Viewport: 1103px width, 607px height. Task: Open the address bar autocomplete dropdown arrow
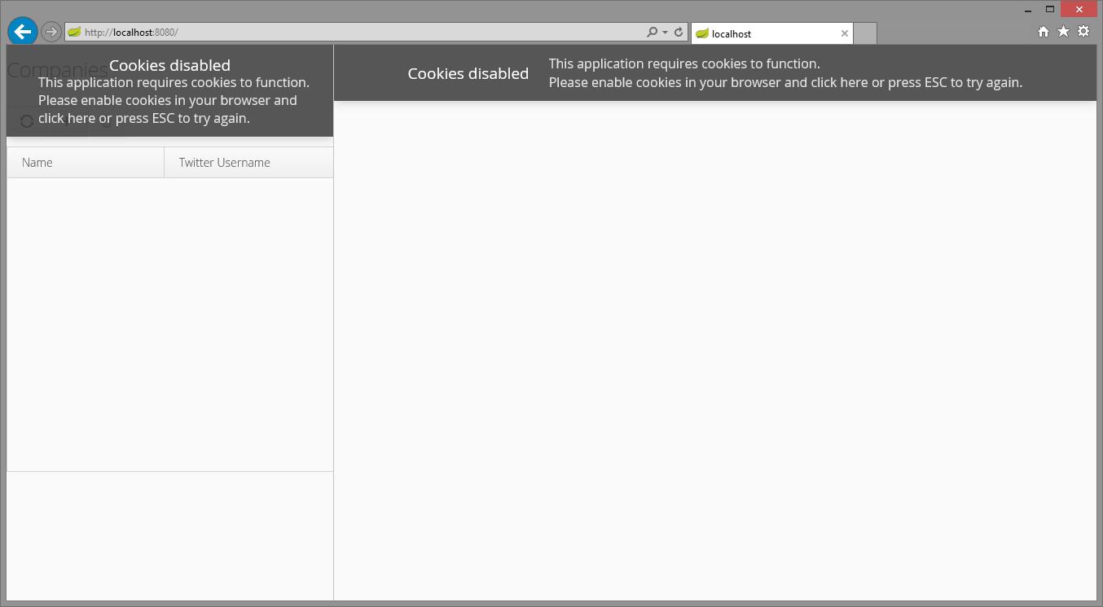click(x=666, y=33)
